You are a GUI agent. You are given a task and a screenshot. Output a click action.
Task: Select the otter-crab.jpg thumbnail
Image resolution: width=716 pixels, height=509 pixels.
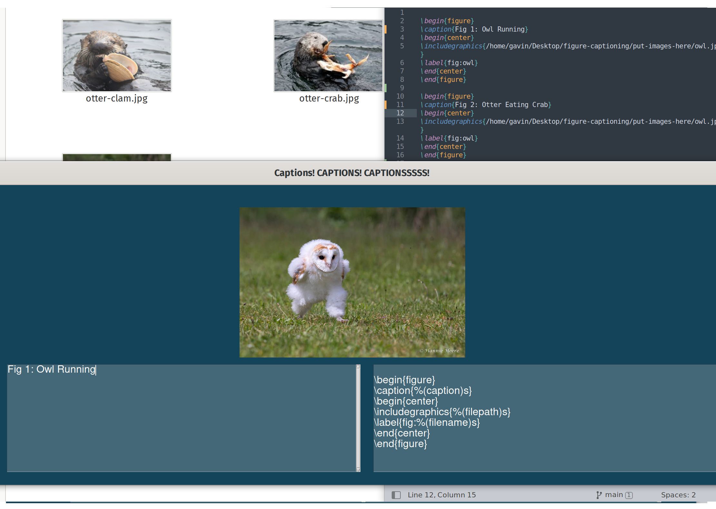[328, 55]
